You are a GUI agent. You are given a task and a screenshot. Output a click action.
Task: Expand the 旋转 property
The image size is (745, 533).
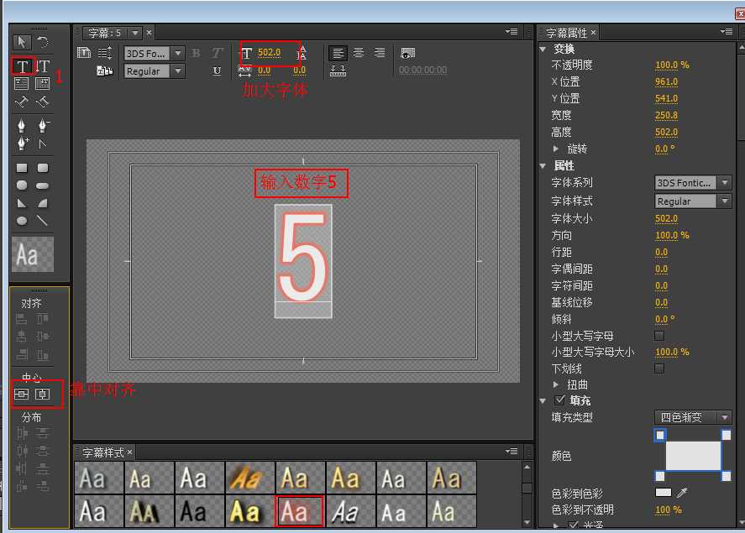pyautogui.click(x=556, y=149)
